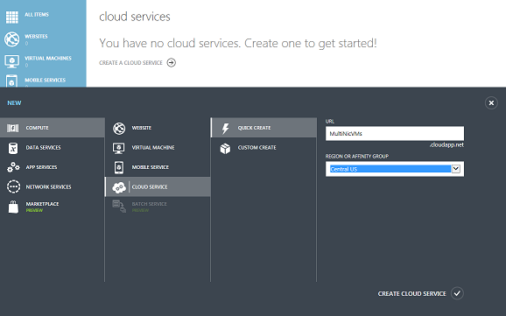Image resolution: width=506 pixels, height=316 pixels.
Task: Click the Mobile Services phone icon in sidebar
Action: point(12,81)
